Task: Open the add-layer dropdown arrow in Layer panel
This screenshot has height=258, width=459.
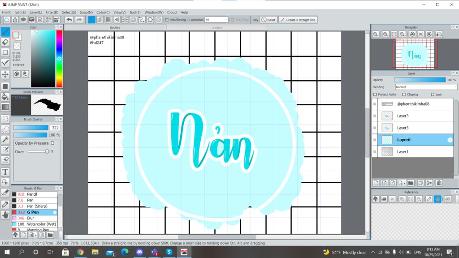Action: click(x=404, y=183)
